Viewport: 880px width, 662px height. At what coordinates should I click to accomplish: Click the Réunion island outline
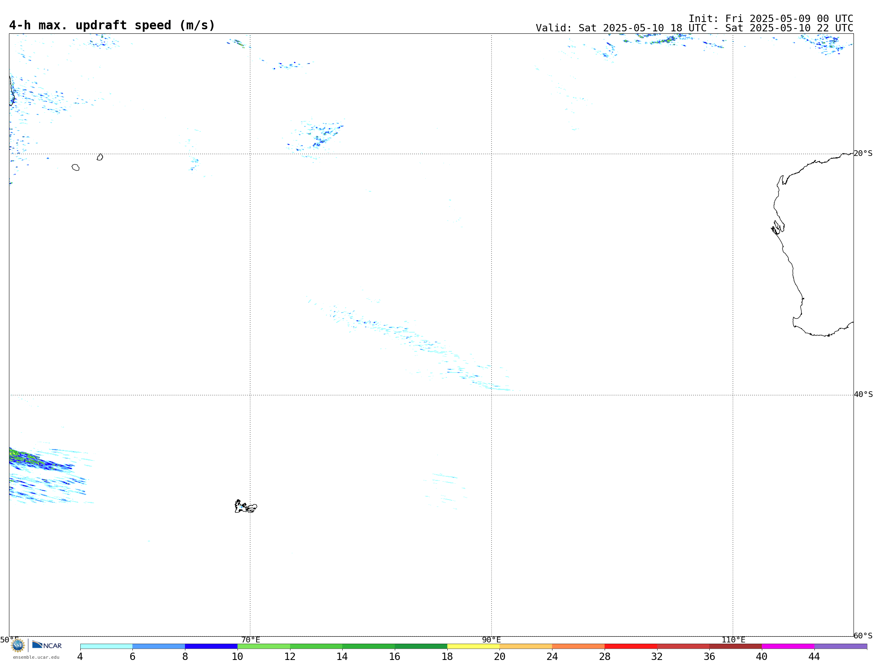pos(76,167)
